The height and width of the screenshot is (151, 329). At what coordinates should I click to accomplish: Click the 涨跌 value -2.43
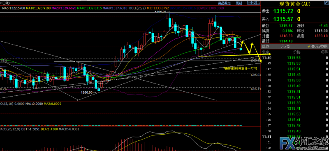tap(323, 26)
